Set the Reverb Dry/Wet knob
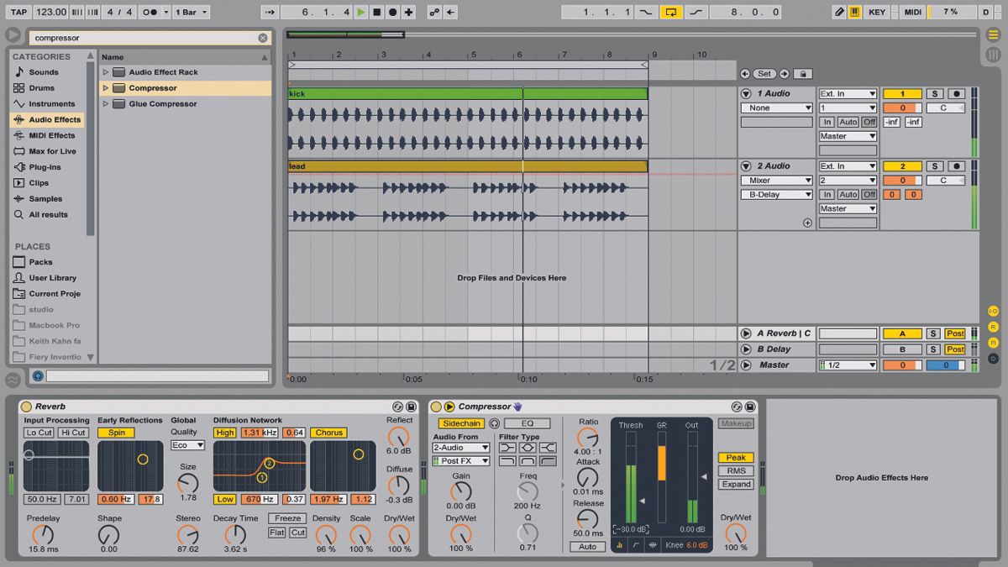Screen dimensions: 1008x567 pos(399,536)
